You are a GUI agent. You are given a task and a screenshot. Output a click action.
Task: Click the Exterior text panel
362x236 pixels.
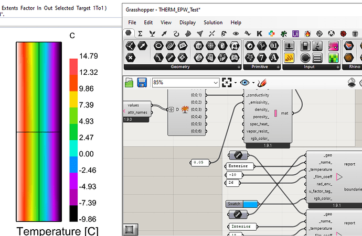click(x=239, y=166)
